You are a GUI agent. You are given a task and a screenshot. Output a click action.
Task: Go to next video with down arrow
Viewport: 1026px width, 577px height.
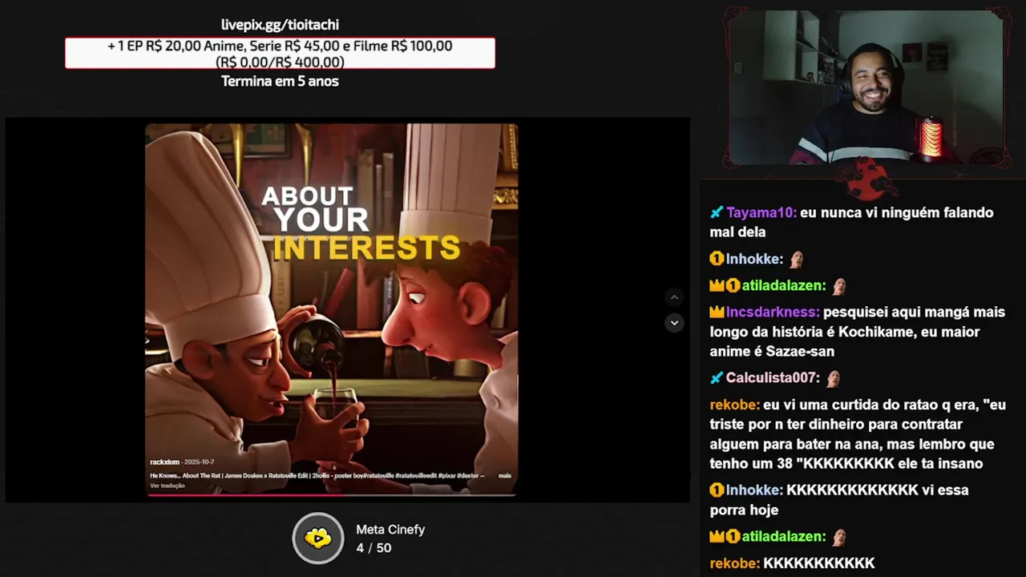[x=674, y=323]
